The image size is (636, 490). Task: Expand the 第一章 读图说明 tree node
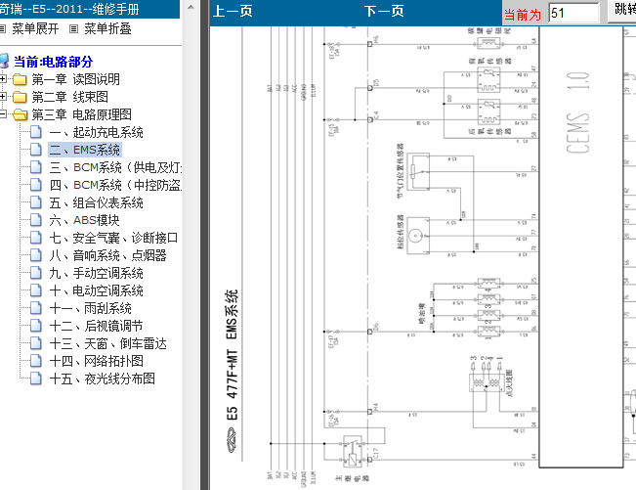coord(3,79)
